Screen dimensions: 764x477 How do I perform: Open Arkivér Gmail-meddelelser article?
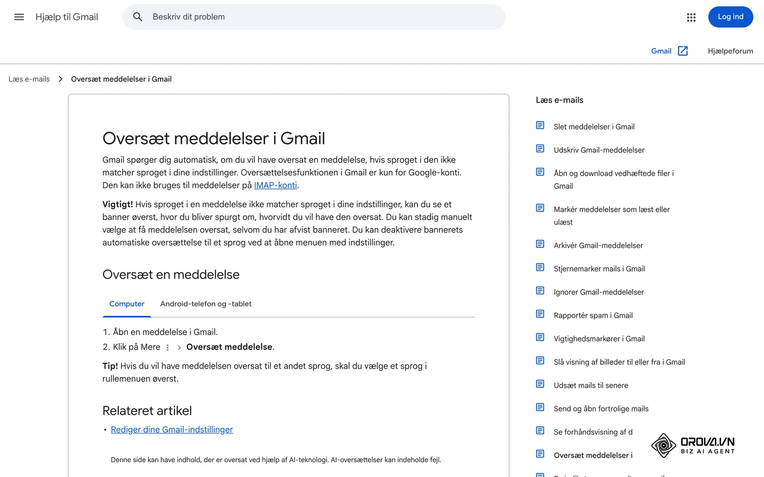(598, 246)
